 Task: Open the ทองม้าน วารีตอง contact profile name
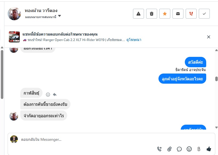point(41,11)
